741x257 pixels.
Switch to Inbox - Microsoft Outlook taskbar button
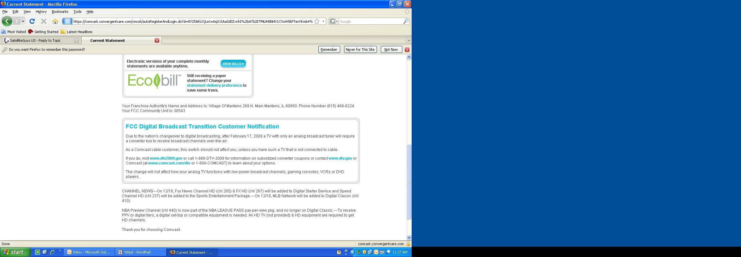[x=89, y=252]
